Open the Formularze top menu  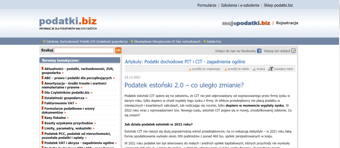click(x=207, y=5)
